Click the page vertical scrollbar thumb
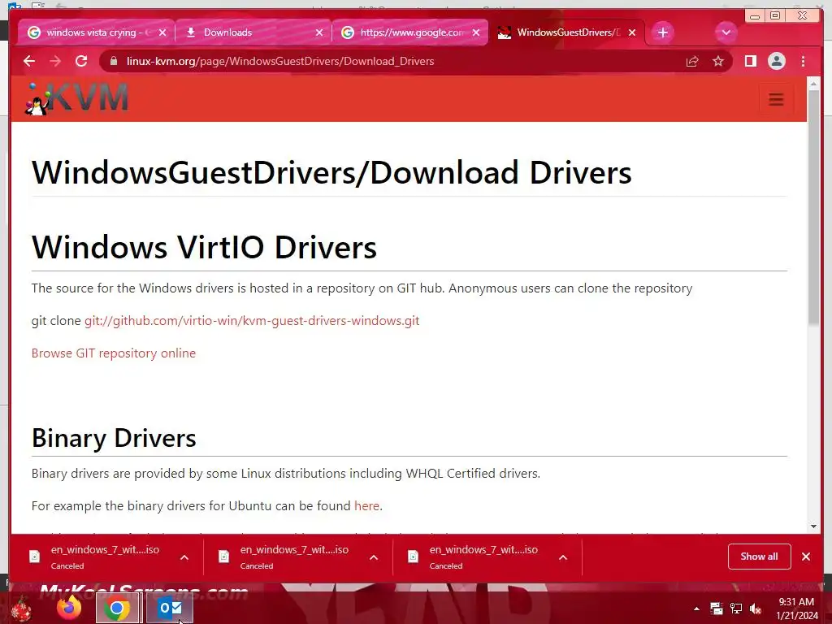832x624 pixels. coord(813,207)
